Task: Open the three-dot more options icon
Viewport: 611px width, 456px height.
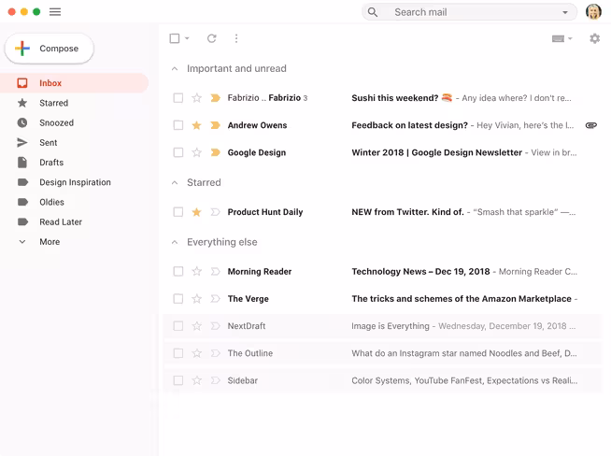Action: (236, 38)
